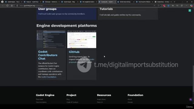Open the blue extension icon in toolbar

click(x=169, y=6)
